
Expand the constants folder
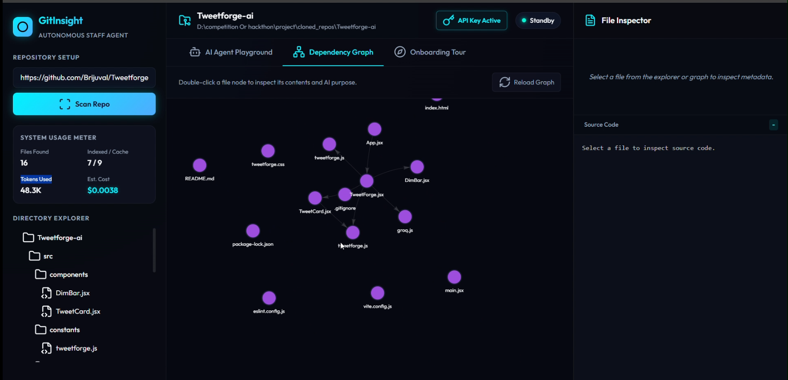click(x=58, y=330)
